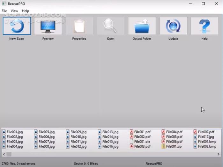Viewport: 223px width, 167px height.
Task: Open the Output Folder
Action: 142,26
